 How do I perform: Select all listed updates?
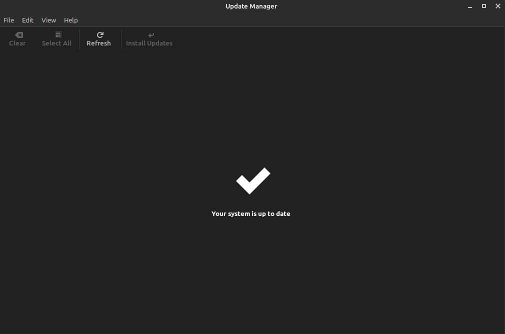point(56,38)
